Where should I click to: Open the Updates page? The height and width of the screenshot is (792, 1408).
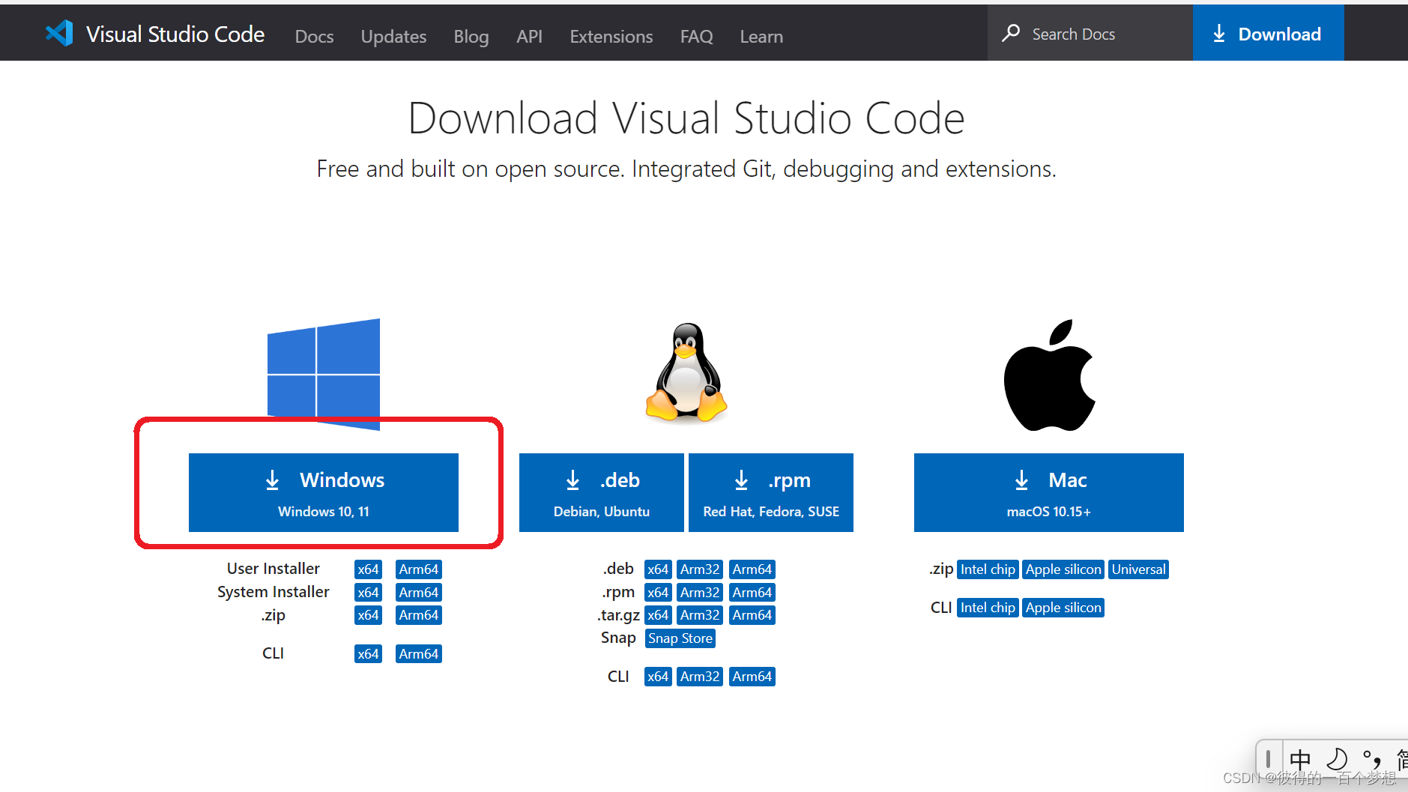click(393, 36)
